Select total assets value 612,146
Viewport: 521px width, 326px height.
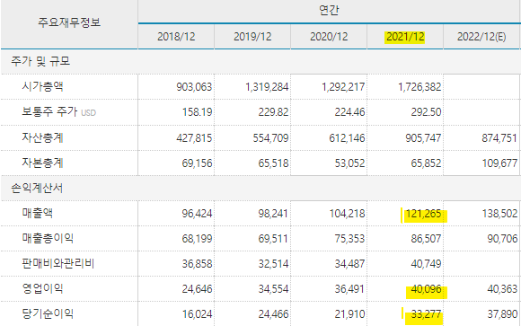coord(347,138)
